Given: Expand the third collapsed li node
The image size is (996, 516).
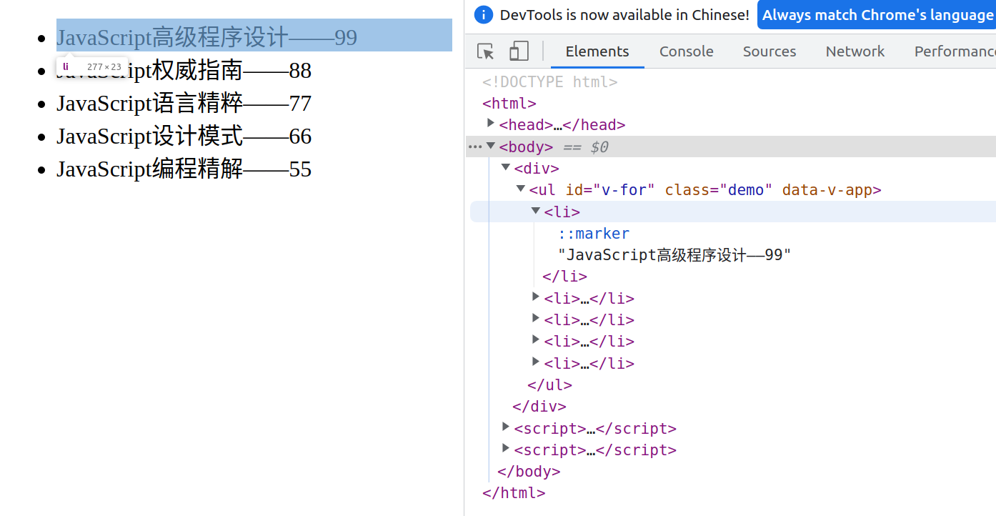Looking at the screenshot, I should [536, 318].
